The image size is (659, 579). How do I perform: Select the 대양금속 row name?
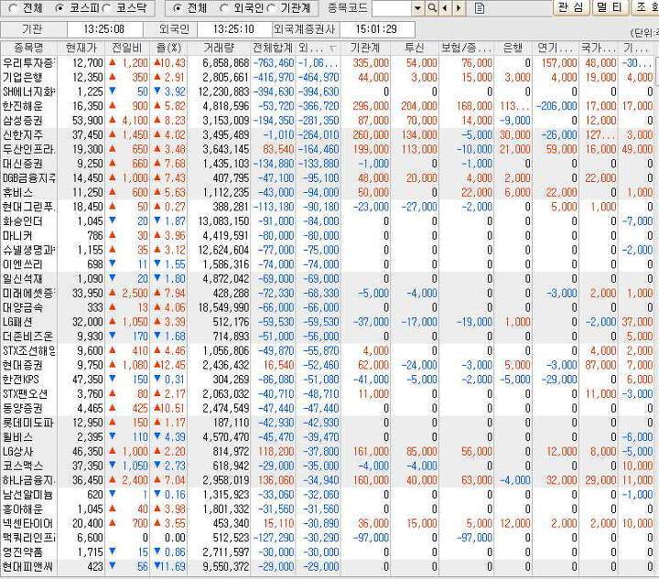tap(23, 307)
